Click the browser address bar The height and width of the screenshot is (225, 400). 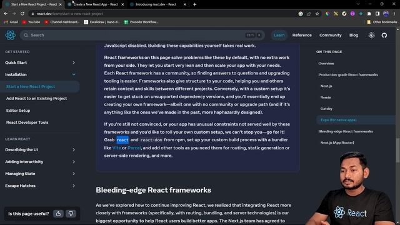pos(163,14)
